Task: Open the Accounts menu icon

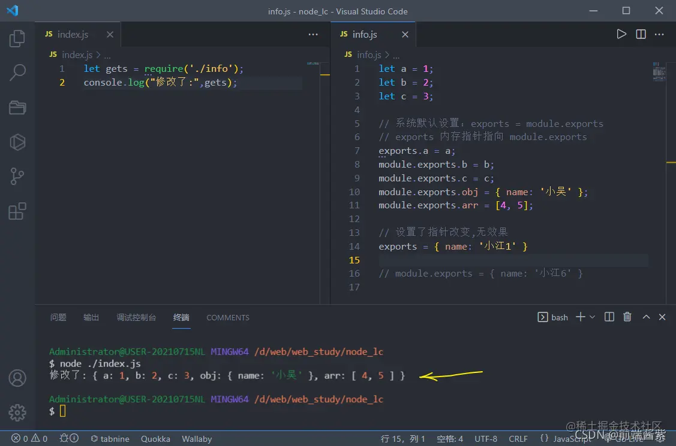Action: tap(17, 378)
